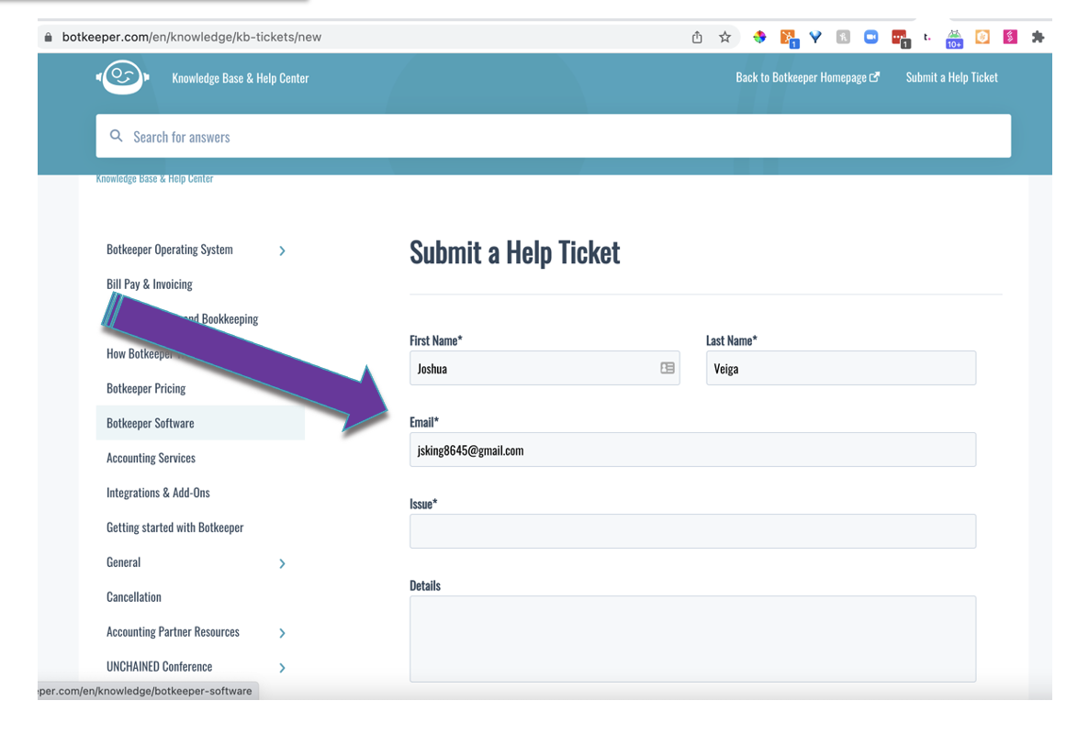The width and height of the screenshot is (1089, 734).
Task: Select Botkeeper Software in sidebar
Action: coord(200,423)
